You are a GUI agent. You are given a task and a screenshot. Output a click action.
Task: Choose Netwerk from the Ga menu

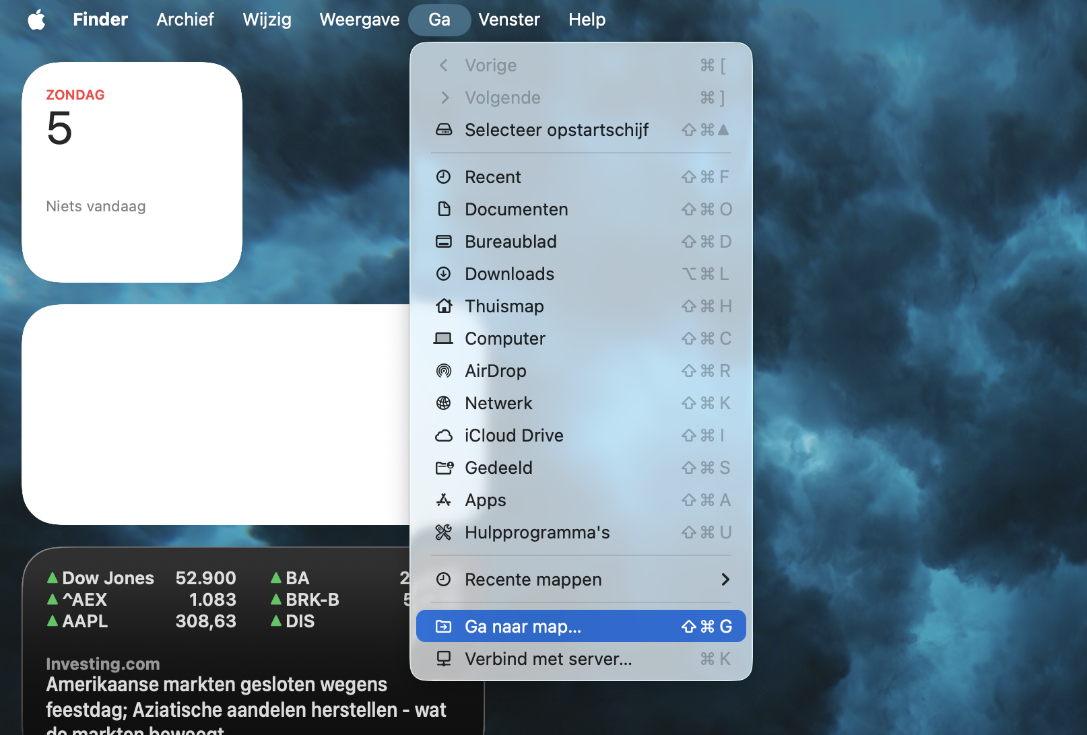pos(581,403)
